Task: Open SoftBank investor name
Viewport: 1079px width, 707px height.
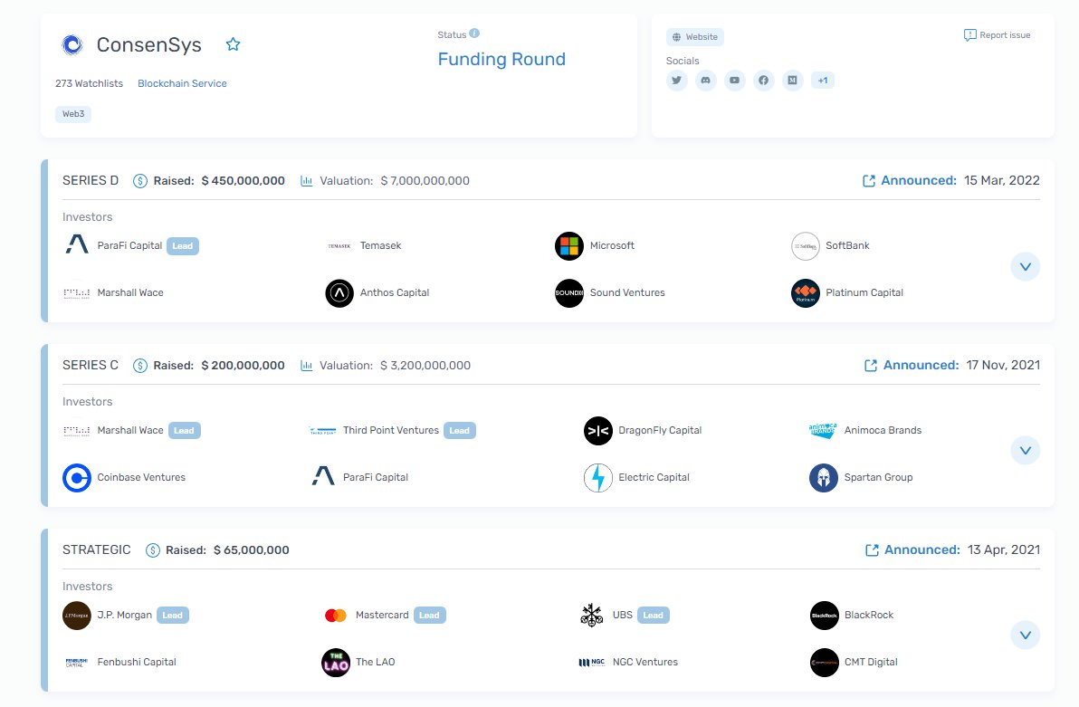Action: tap(848, 245)
